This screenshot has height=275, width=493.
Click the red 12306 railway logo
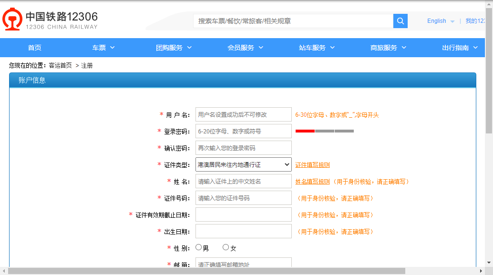click(x=12, y=20)
